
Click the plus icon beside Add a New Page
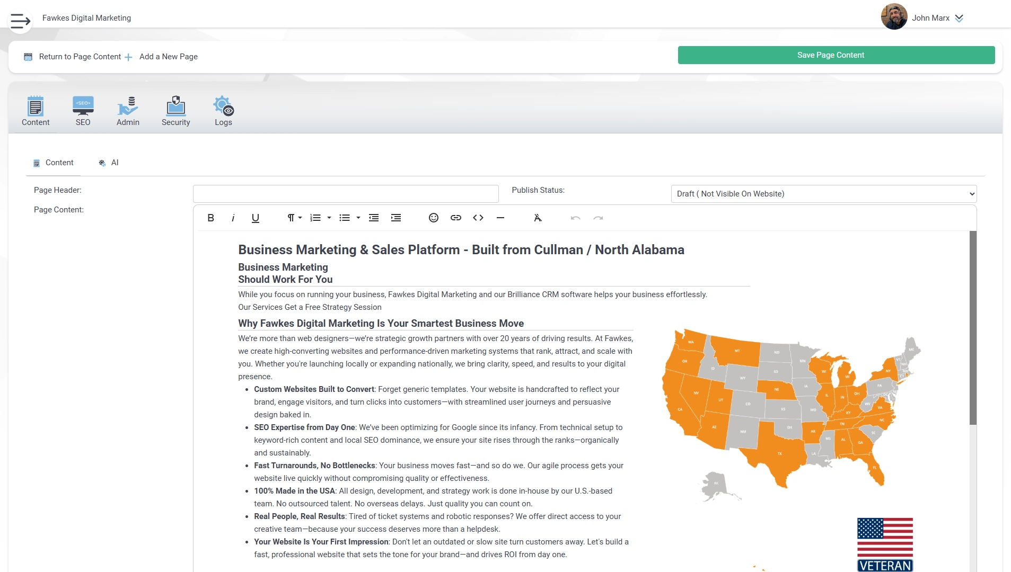point(128,57)
